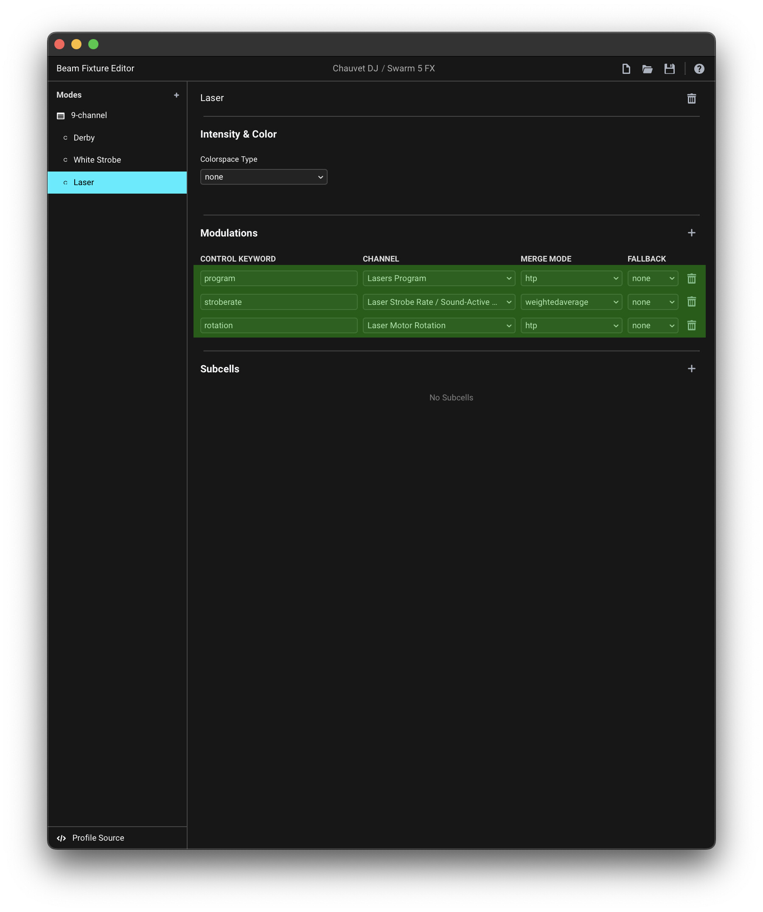This screenshot has height=912, width=763.
Task: Add a new subcell with plus icon
Action: pyautogui.click(x=691, y=369)
